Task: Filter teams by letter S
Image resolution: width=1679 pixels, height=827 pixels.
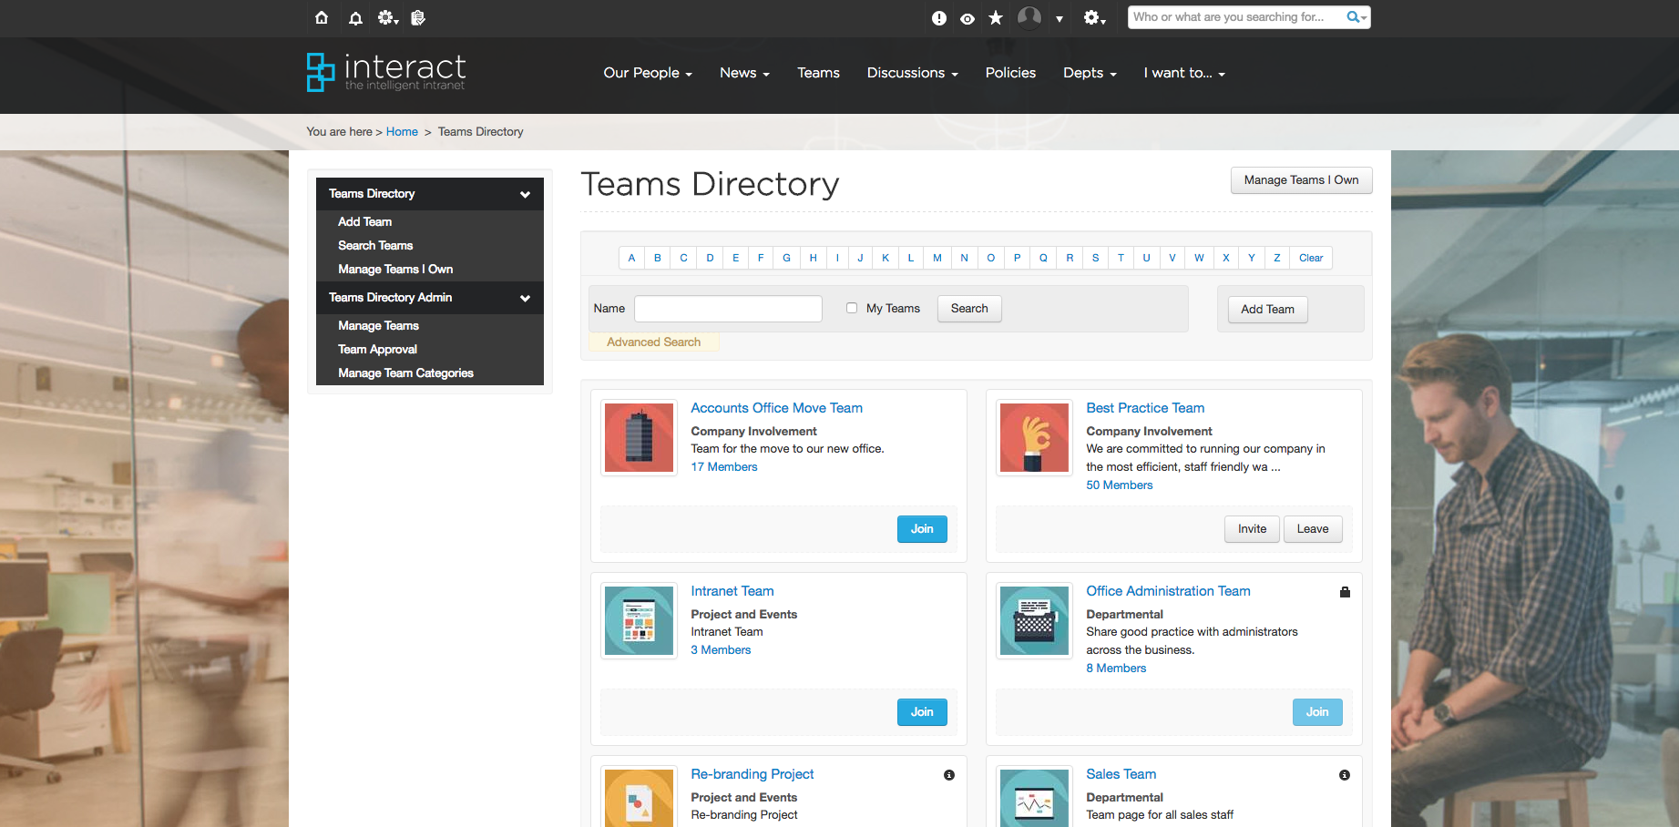Action: [x=1095, y=258]
